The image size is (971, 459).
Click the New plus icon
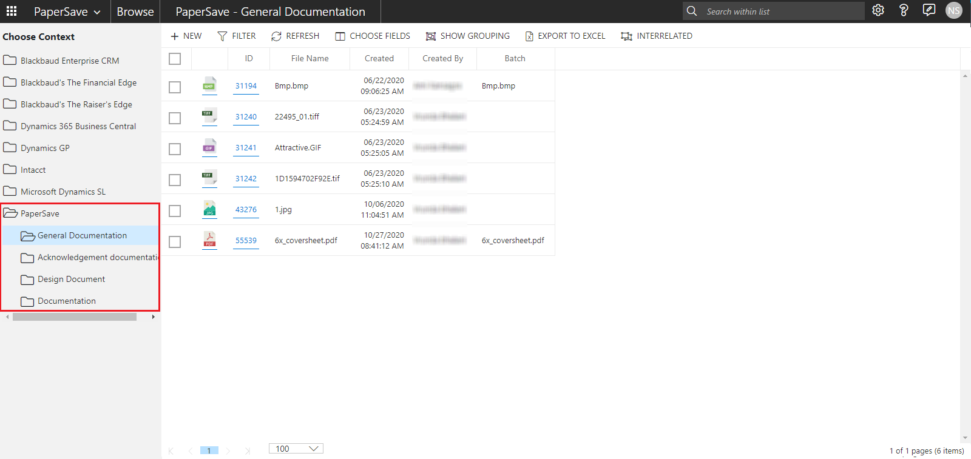[x=175, y=36]
